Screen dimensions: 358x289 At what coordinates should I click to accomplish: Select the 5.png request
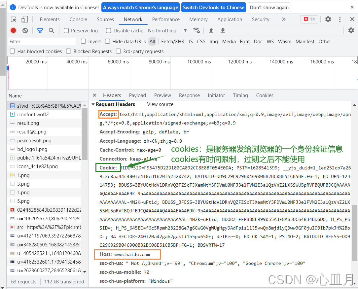point(44,201)
